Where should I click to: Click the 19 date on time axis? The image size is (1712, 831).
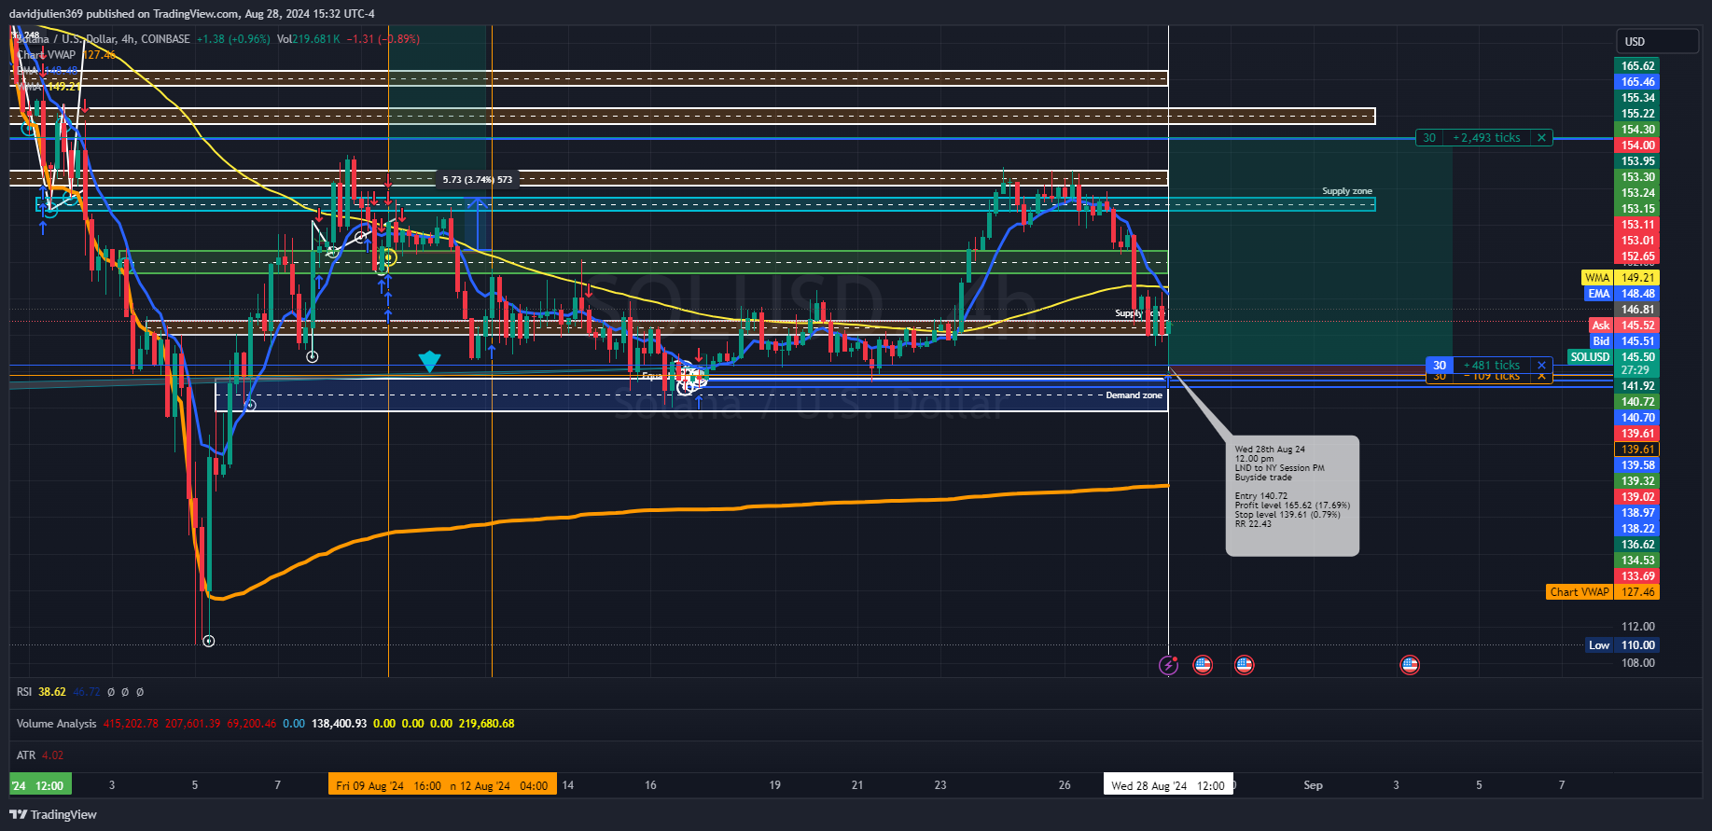[774, 785]
